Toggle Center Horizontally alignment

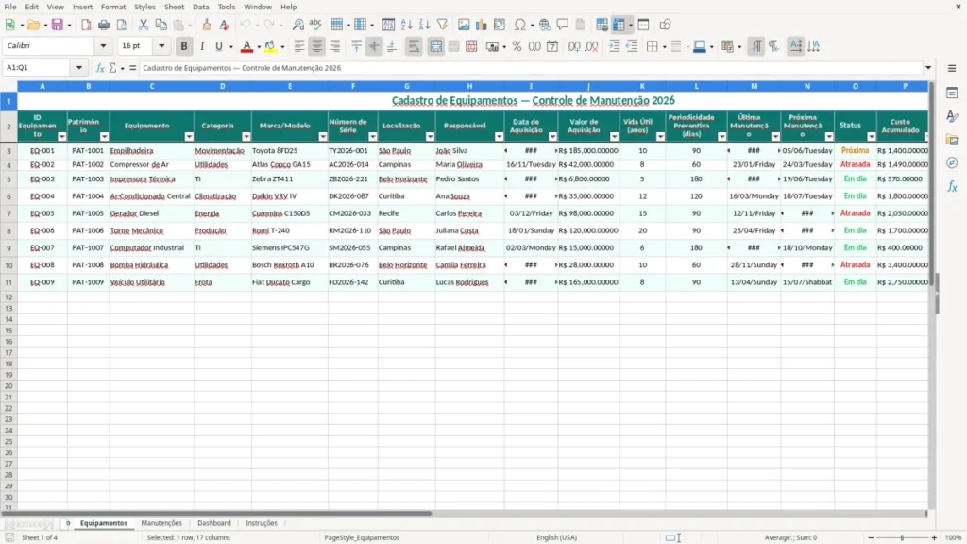(317, 46)
